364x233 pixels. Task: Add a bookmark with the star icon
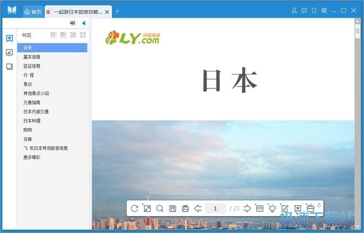tap(298, 208)
